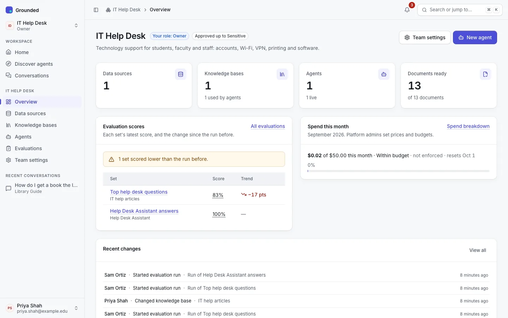The image size is (508, 318).
Task: Click the sidebar Data sources database icon
Action: (8, 113)
